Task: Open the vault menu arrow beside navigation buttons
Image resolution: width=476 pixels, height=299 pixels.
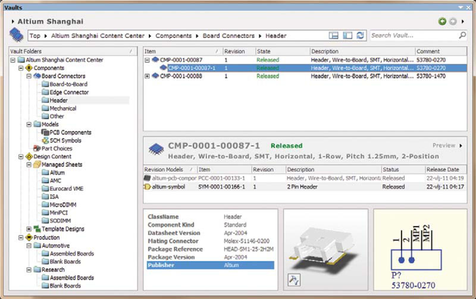Action: pos(463,21)
